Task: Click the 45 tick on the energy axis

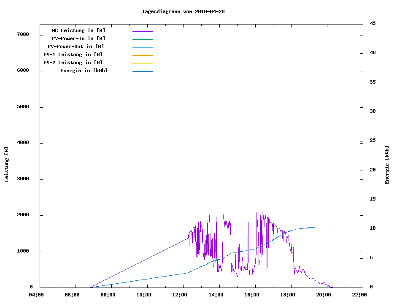Action: click(373, 23)
